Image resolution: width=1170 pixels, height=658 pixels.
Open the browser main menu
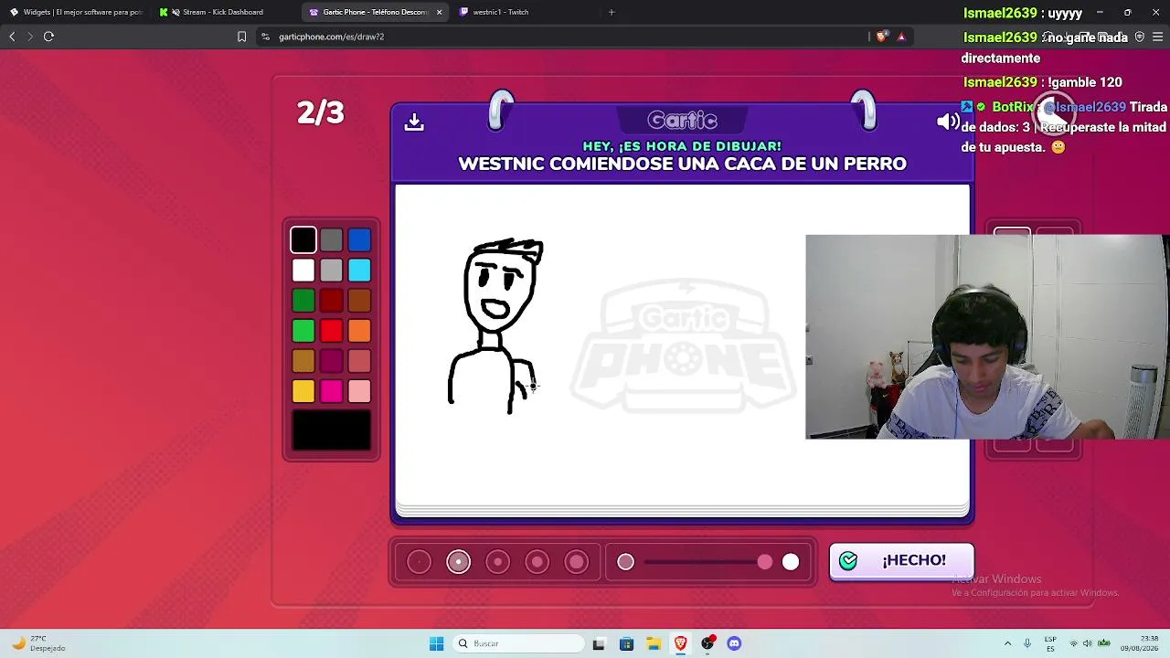1157,37
